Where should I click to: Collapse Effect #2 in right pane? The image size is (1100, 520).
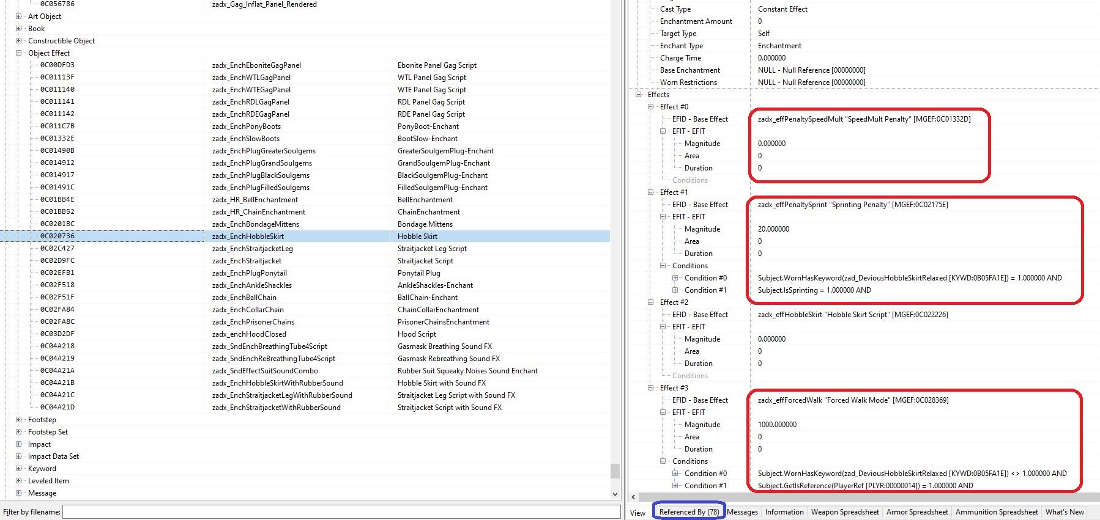tap(651, 302)
